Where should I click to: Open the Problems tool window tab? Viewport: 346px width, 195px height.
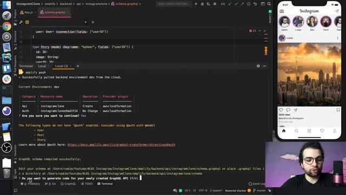tap(30, 184)
